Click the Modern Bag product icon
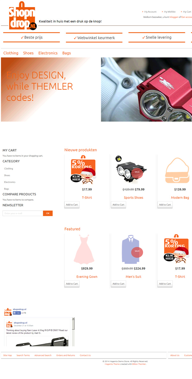The width and height of the screenshot is (192, 379). tap(177, 170)
